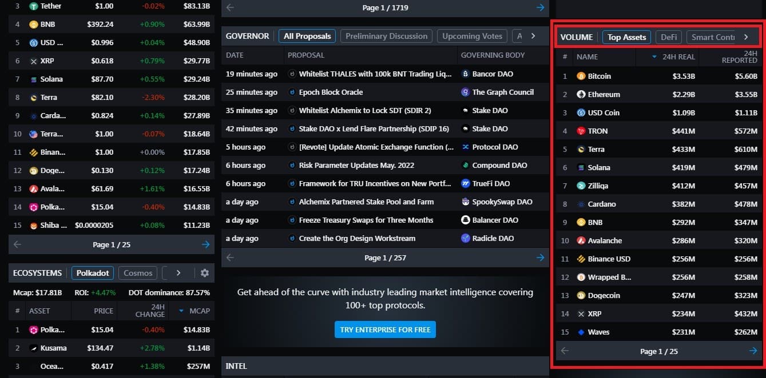766x378 pixels.
Task: Open the Epoch Block Oracle proposal
Action: point(331,92)
